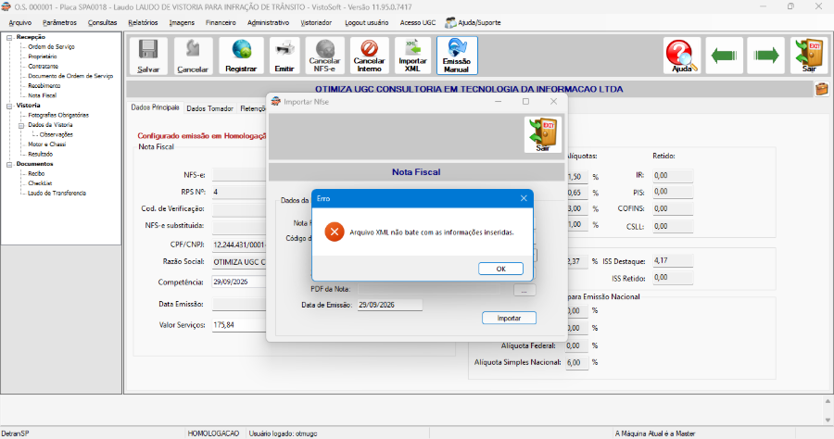Screen dimensions: 834x439
Task: Click the browse '...' button for PDF da Nota
Action: point(524,291)
